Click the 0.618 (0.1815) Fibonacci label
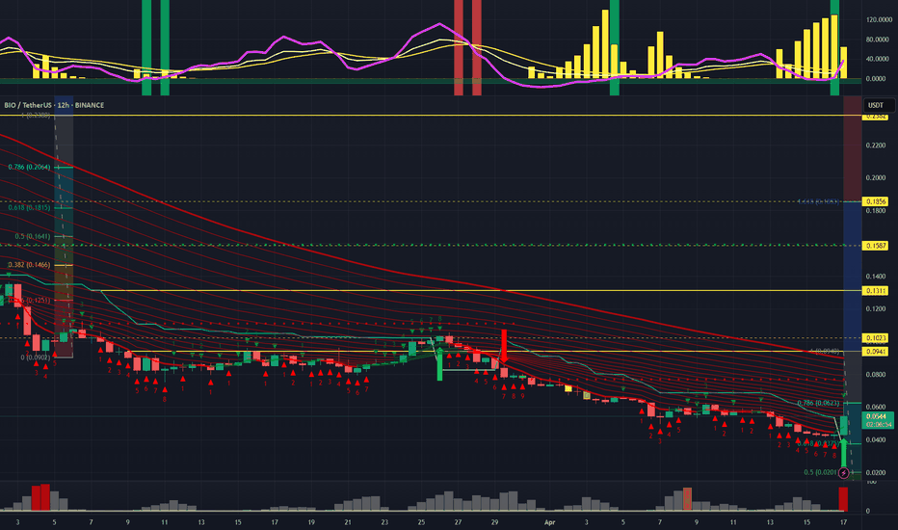The width and height of the screenshot is (898, 530). click(29, 207)
